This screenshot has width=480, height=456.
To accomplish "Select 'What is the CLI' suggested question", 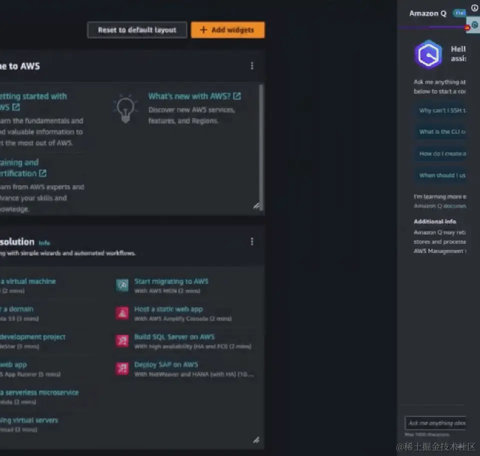I will (440, 132).
